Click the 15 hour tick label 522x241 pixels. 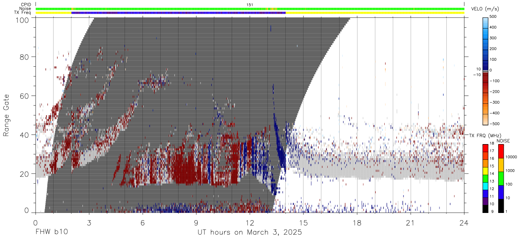(x=303, y=222)
